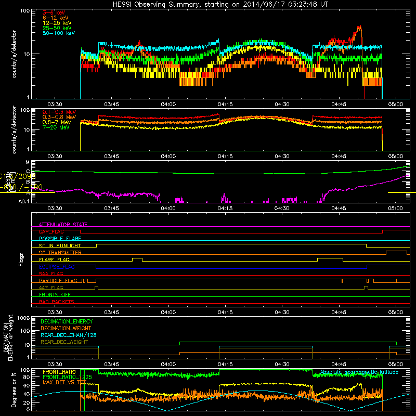Click the FRONTS_OFF flag label
Screen dimensions: 416x416
click(x=55, y=294)
